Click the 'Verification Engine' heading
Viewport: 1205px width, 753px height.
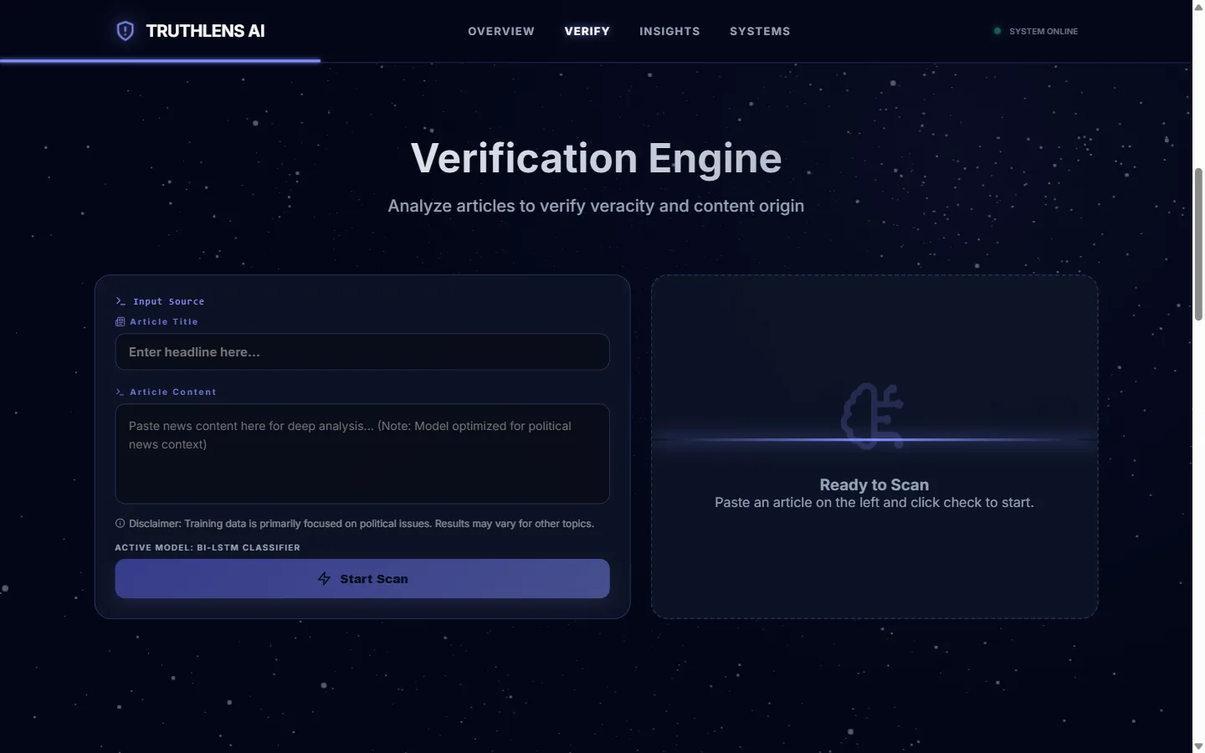pyautogui.click(x=597, y=158)
